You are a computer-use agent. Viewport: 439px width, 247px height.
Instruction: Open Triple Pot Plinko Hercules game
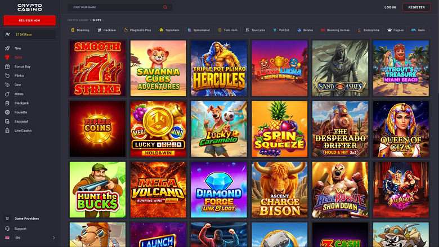point(219,68)
